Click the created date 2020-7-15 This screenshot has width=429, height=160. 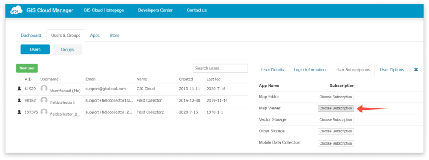click(x=188, y=112)
